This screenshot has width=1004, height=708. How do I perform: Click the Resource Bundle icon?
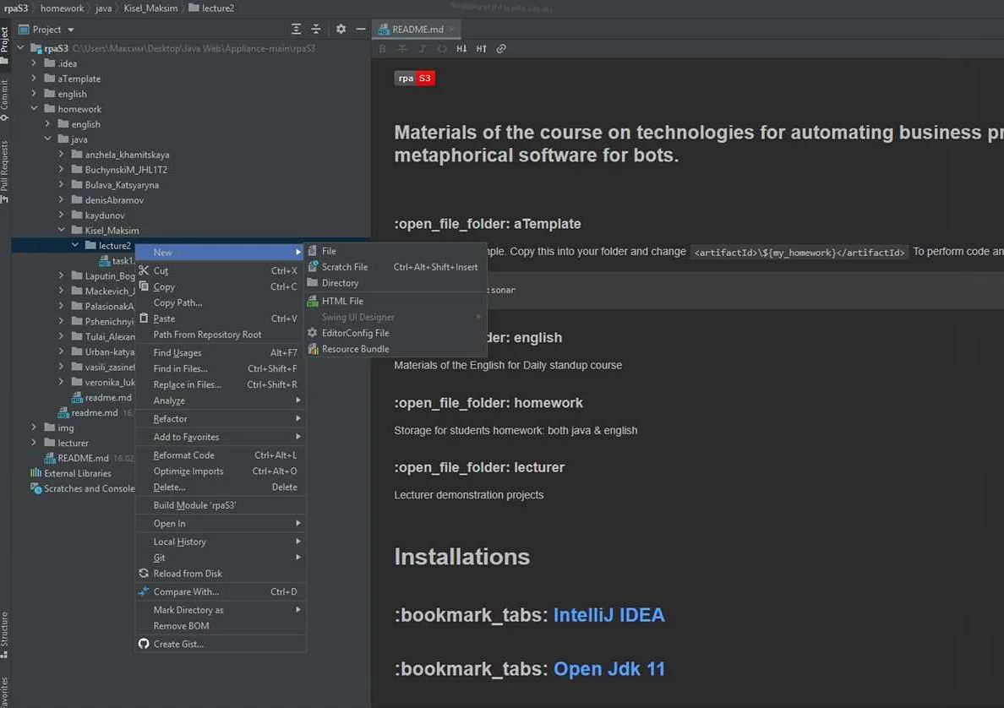tap(313, 349)
